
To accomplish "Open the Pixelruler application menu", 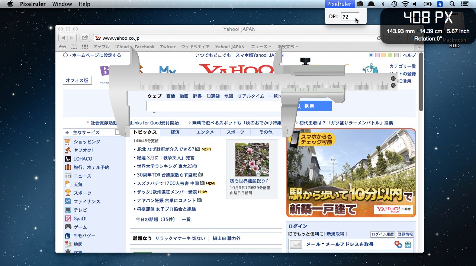I will pos(33,4).
